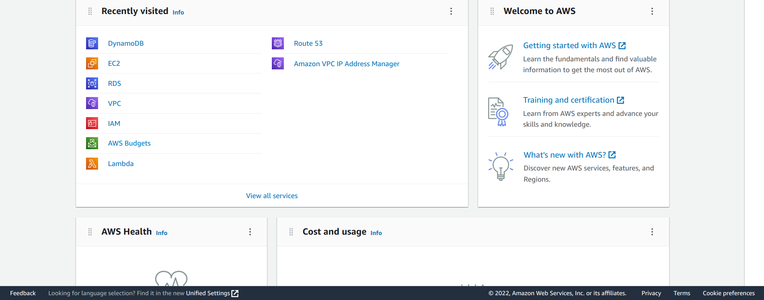The image size is (764, 300).
Task: Click Info next to Recently visited
Action: tap(178, 12)
